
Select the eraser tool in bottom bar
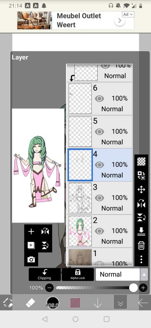coord(30,303)
